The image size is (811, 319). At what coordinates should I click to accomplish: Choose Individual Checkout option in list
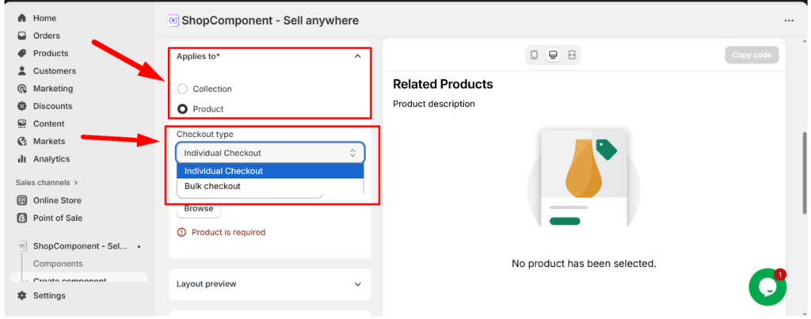coord(223,171)
